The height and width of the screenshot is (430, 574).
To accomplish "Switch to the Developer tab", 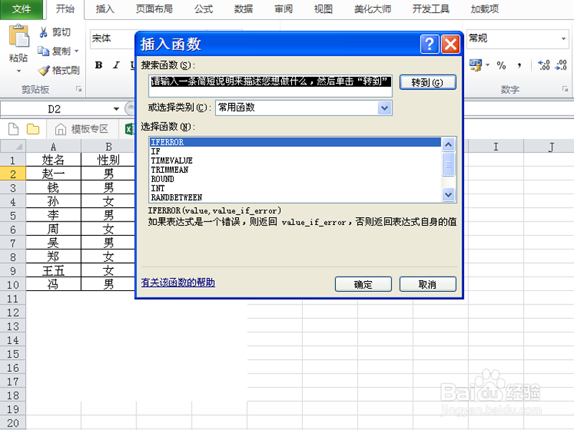I will click(430, 9).
